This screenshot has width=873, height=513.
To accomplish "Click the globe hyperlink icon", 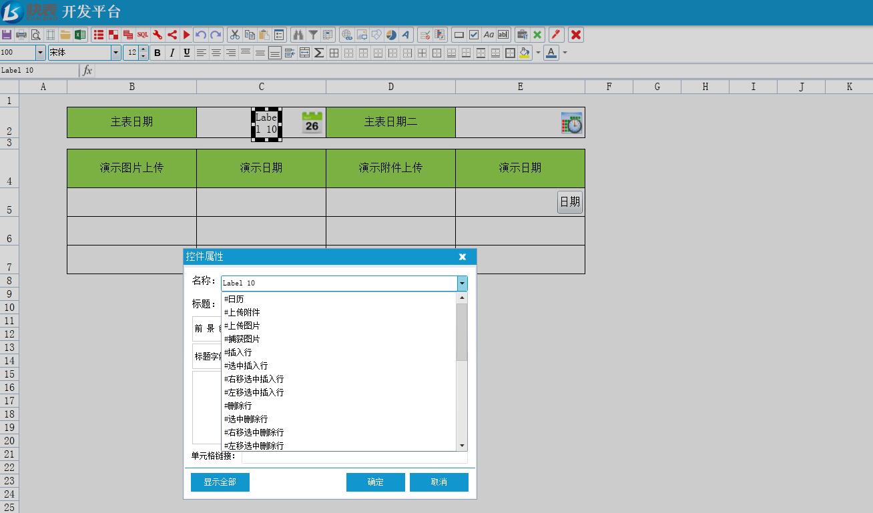I will (347, 35).
